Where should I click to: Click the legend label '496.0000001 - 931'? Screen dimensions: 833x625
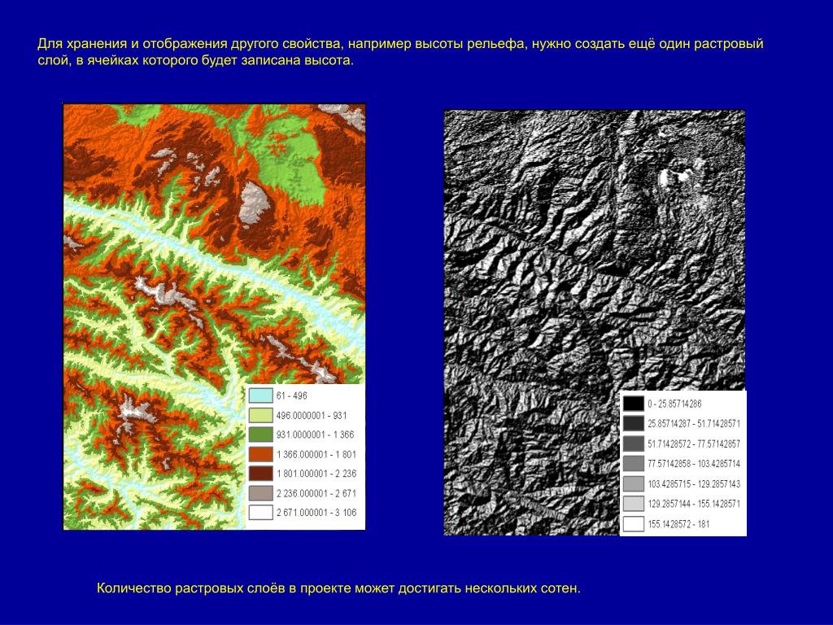(312, 415)
